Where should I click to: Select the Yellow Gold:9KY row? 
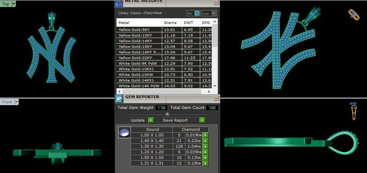pos(164,30)
